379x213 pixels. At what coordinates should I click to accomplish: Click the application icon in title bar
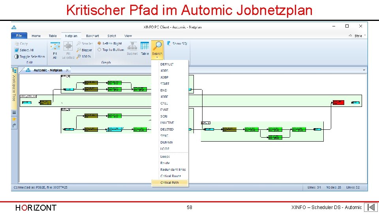pyautogui.click(x=14, y=27)
